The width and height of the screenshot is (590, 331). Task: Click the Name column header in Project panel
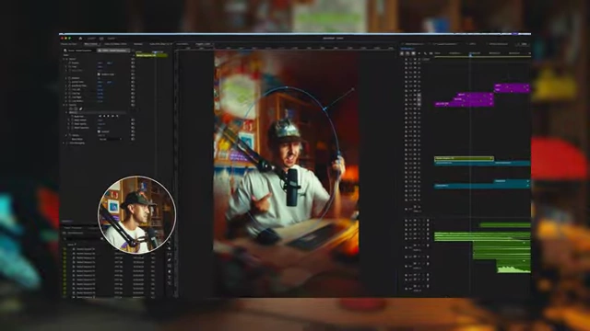(70, 245)
